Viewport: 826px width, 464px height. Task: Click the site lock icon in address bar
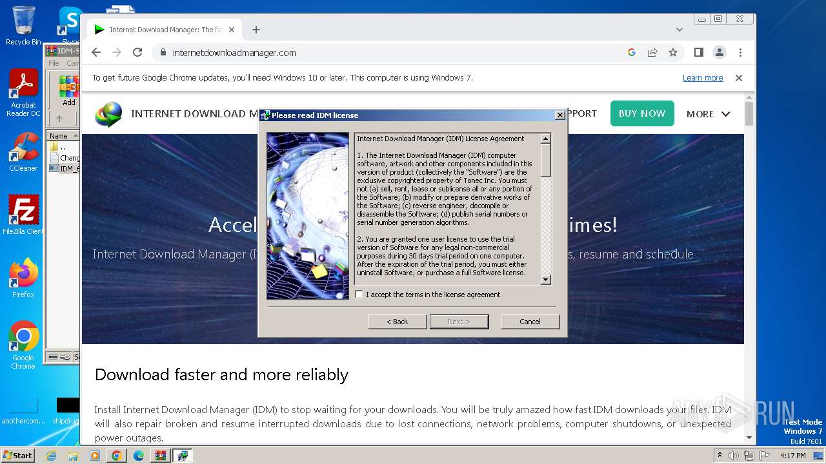pyautogui.click(x=162, y=53)
